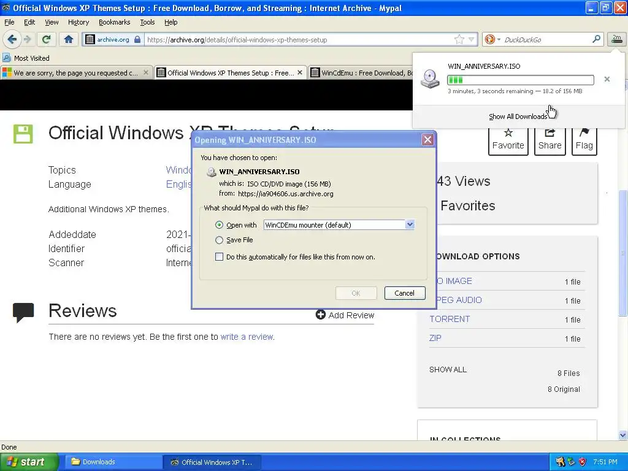This screenshot has height=471, width=628.
Task: Click the address bar URL field
Action: click(x=299, y=40)
